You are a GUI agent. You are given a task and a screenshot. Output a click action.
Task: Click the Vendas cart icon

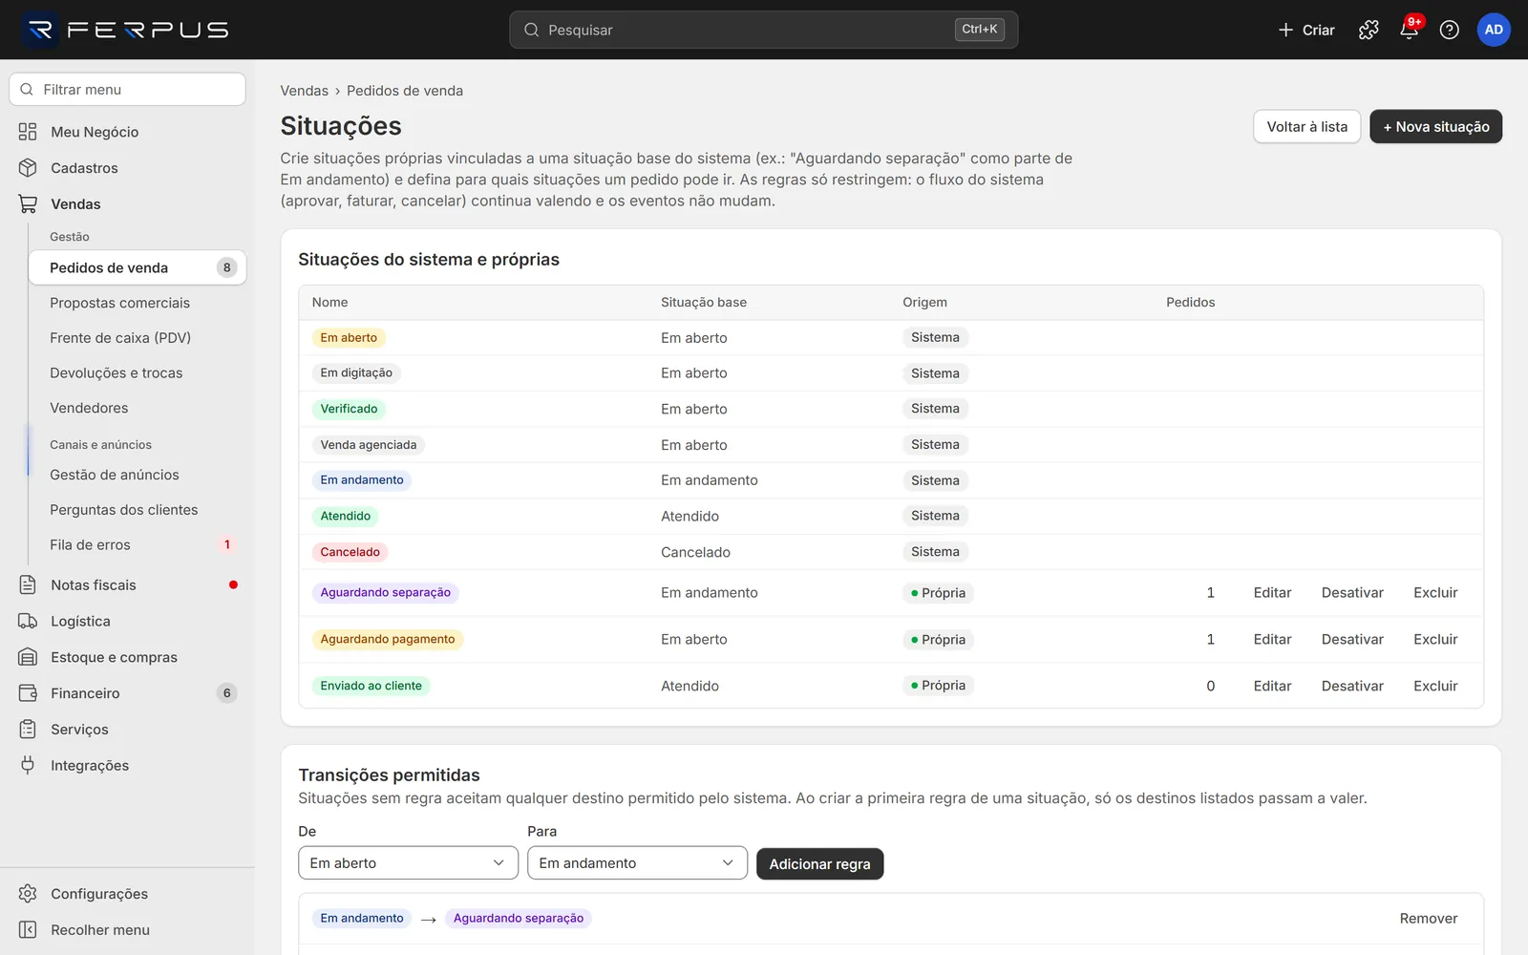(28, 204)
